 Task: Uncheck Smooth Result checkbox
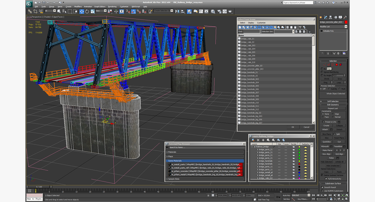point(322,187)
